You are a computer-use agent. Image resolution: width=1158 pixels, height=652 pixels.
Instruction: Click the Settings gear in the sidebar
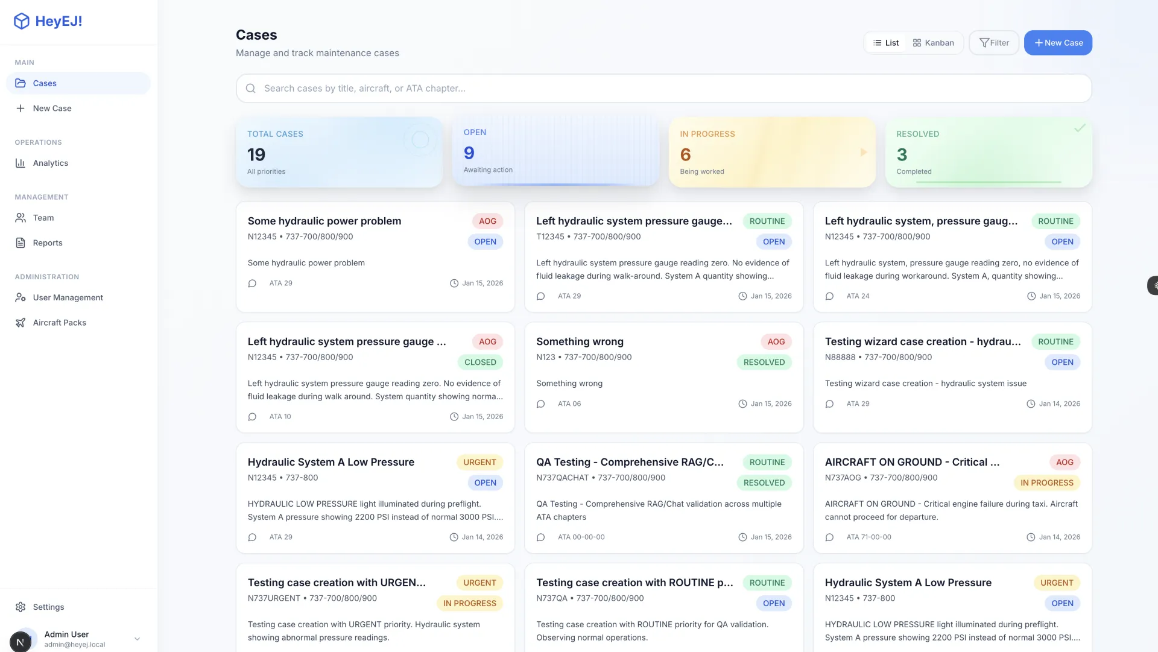[21, 607]
